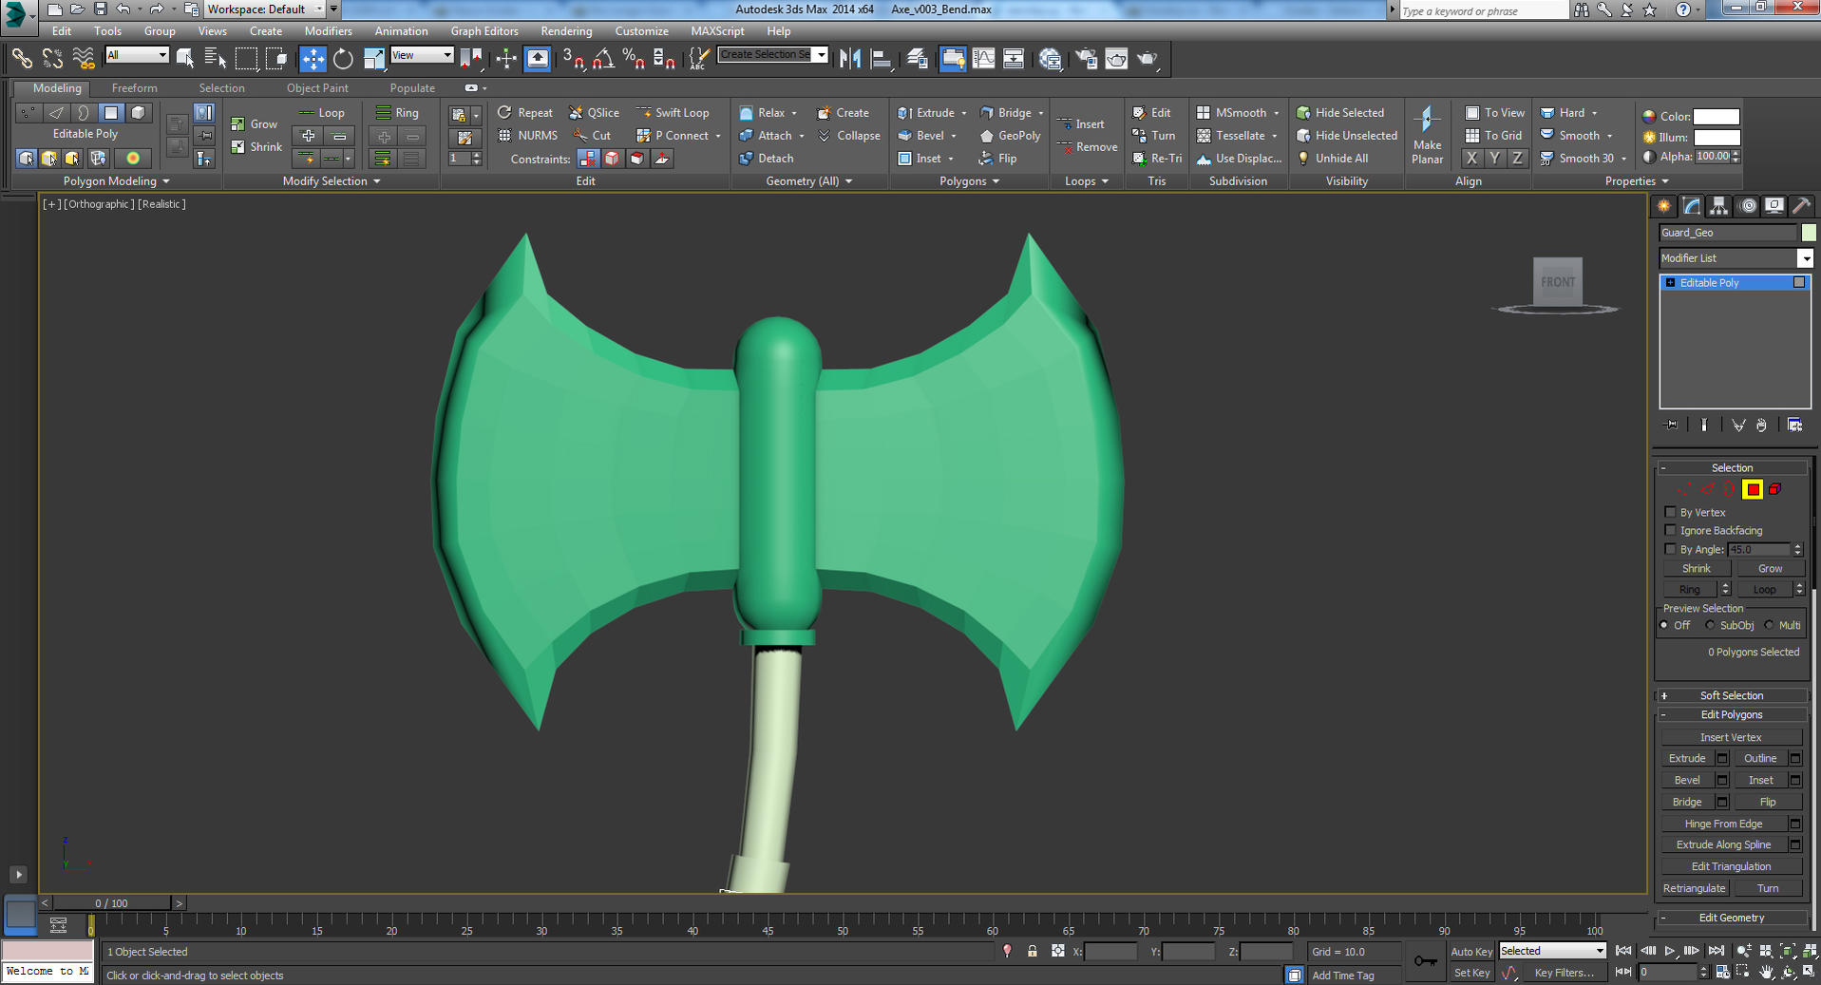
Task: Click the object color swatch beside Guard_Geo
Action: pos(1809,232)
